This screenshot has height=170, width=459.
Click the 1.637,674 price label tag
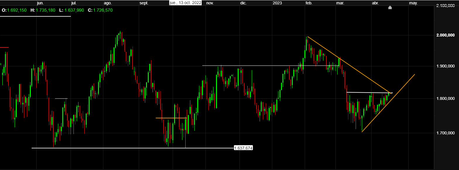tap(243, 148)
